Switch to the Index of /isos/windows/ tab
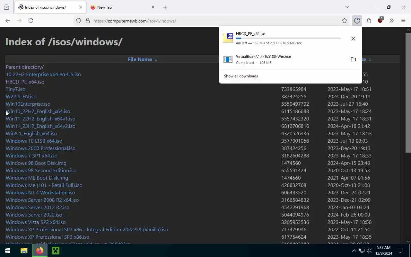This screenshot has height=257, width=411. pyautogui.click(x=50, y=7)
